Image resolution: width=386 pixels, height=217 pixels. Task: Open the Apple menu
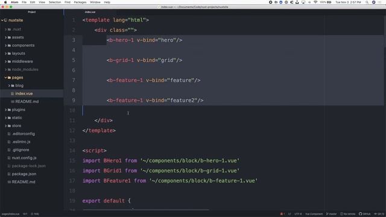click(5, 2)
